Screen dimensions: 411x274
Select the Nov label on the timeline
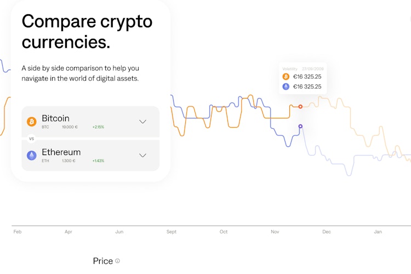(275, 232)
